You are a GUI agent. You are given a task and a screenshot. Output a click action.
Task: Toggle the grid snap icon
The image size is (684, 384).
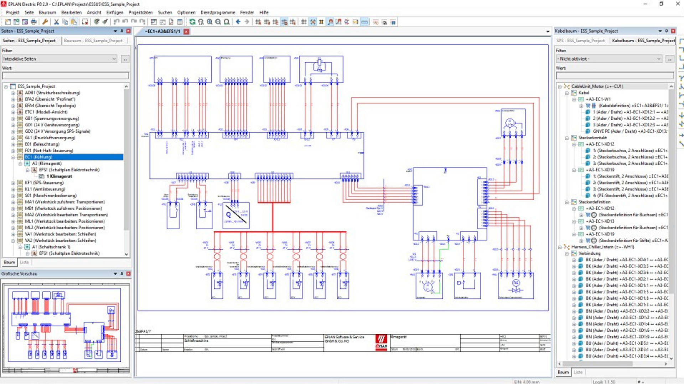[x=312, y=22]
